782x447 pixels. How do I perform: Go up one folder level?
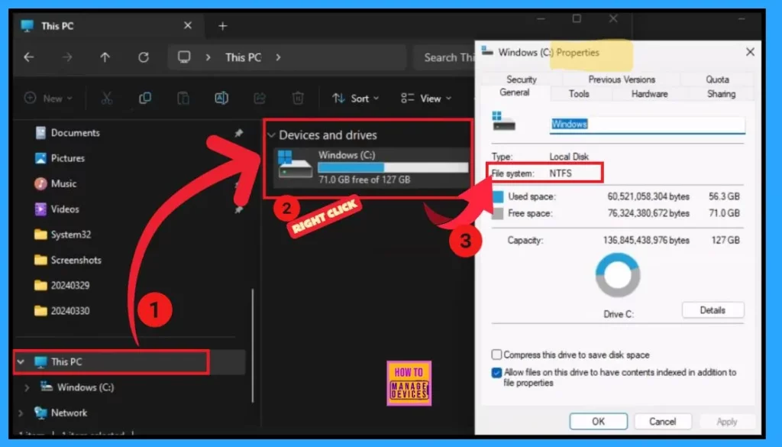(x=105, y=57)
